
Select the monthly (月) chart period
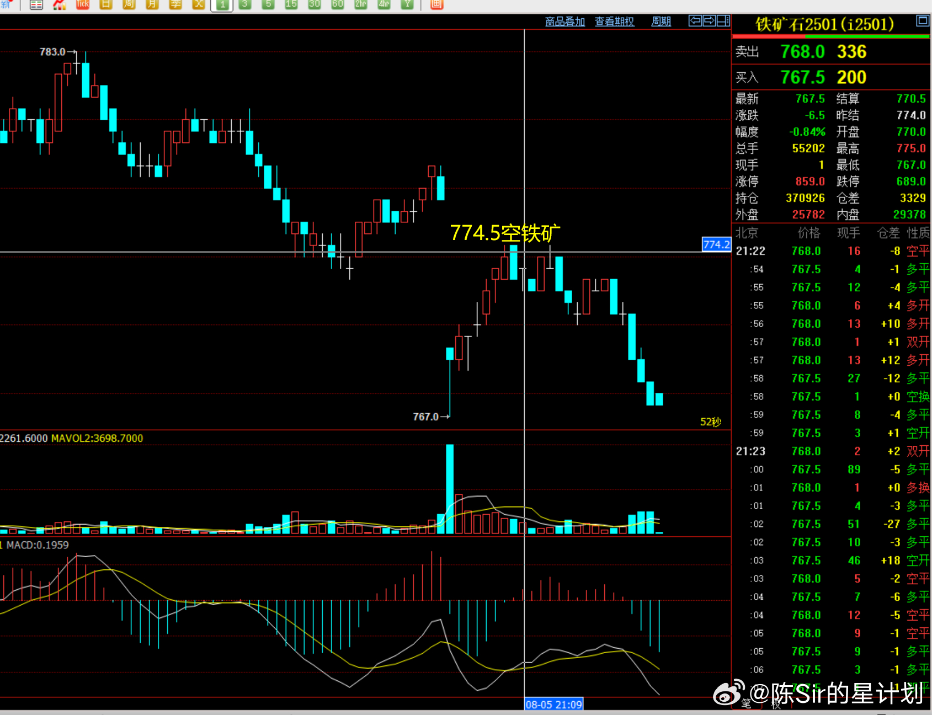coord(152,4)
